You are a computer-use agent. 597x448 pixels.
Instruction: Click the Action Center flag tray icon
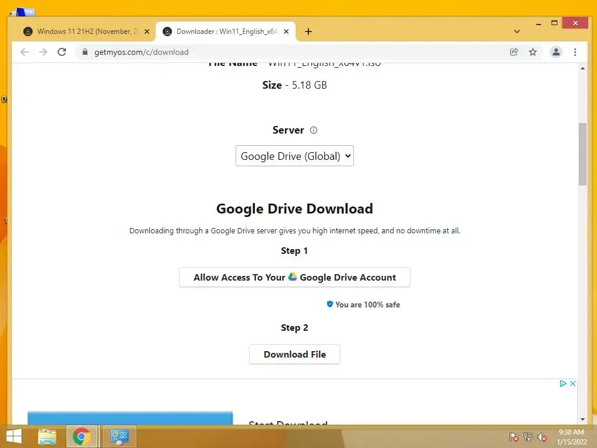(514, 437)
